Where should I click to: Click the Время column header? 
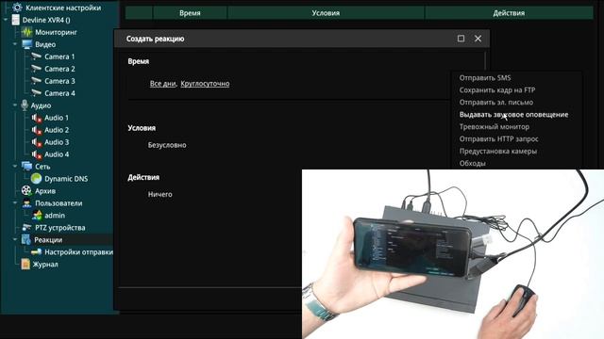click(190, 12)
